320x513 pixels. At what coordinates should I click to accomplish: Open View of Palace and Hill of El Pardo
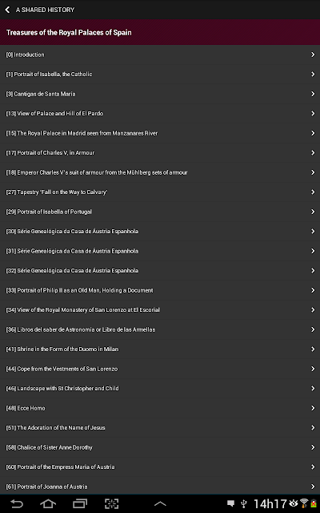pyautogui.click(x=160, y=114)
